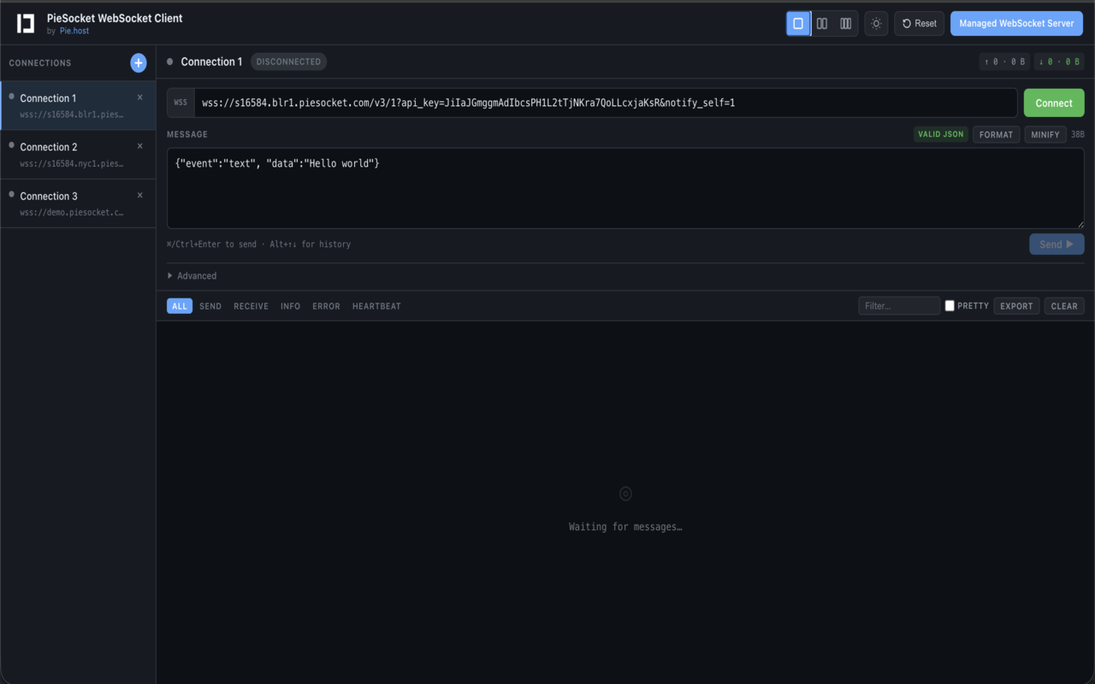Screen dimensions: 1095x684
Task: Filter log by SEND messages
Action: (210, 306)
